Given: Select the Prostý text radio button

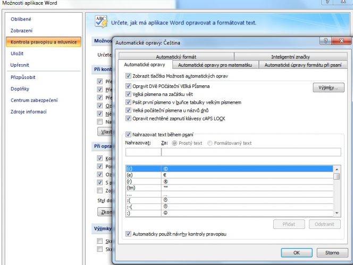Looking at the screenshot, I should [x=174, y=143].
